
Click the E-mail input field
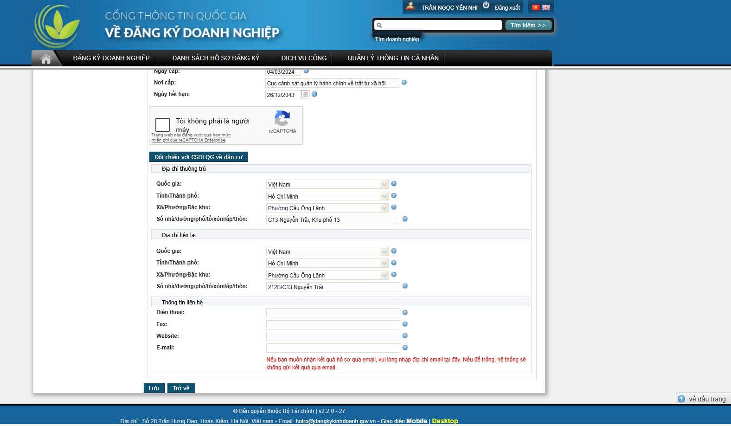tap(333, 348)
